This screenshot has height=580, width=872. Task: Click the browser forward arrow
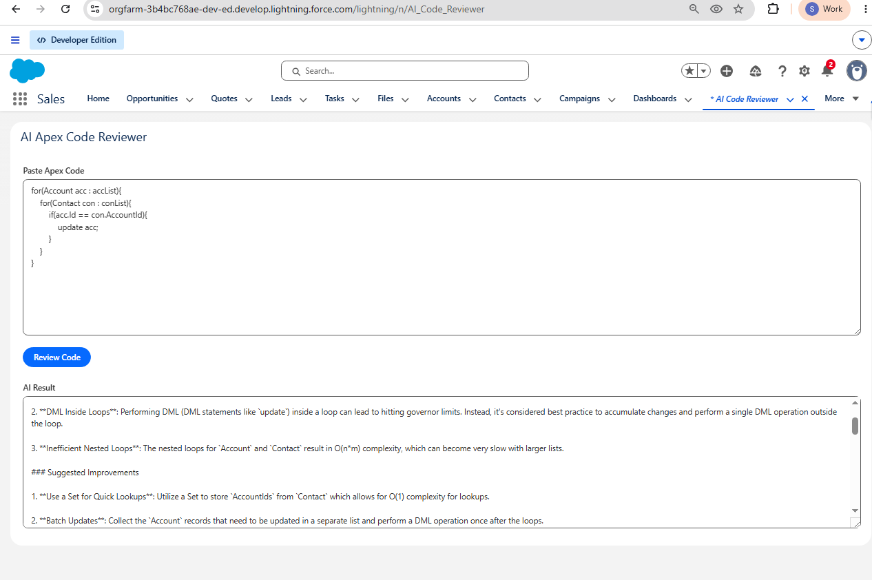pos(41,9)
